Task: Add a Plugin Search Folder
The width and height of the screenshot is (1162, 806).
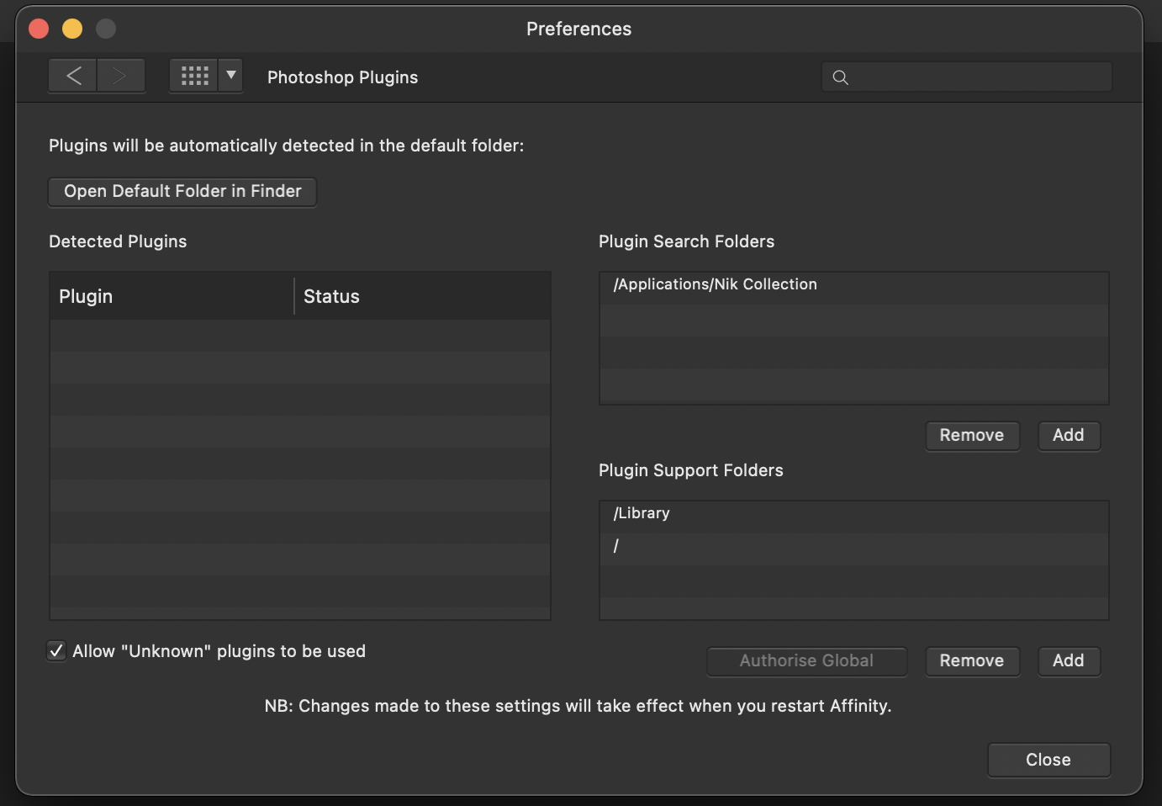Action: [1069, 435]
